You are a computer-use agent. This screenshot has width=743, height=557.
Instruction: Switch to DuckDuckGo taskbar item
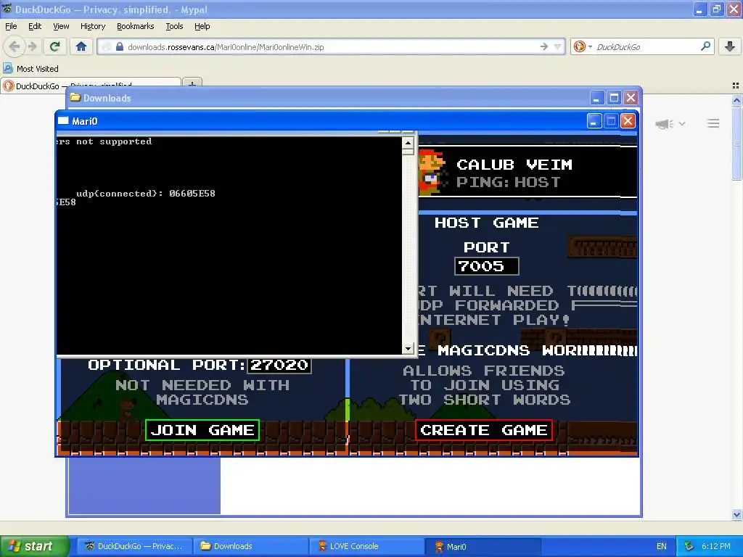pos(134,546)
